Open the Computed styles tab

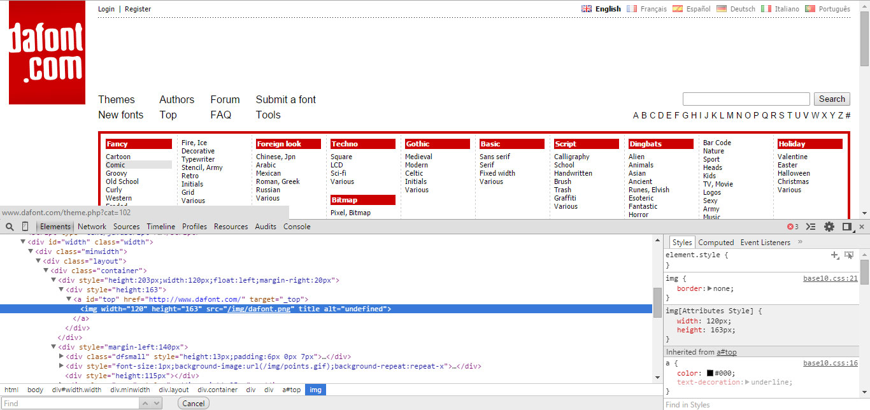click(716, 243)
